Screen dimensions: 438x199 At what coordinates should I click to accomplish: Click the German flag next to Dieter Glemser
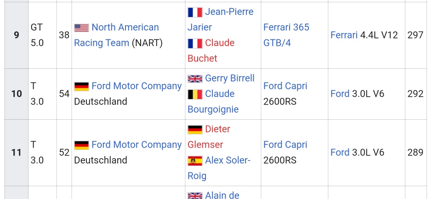tap(195, 130)
